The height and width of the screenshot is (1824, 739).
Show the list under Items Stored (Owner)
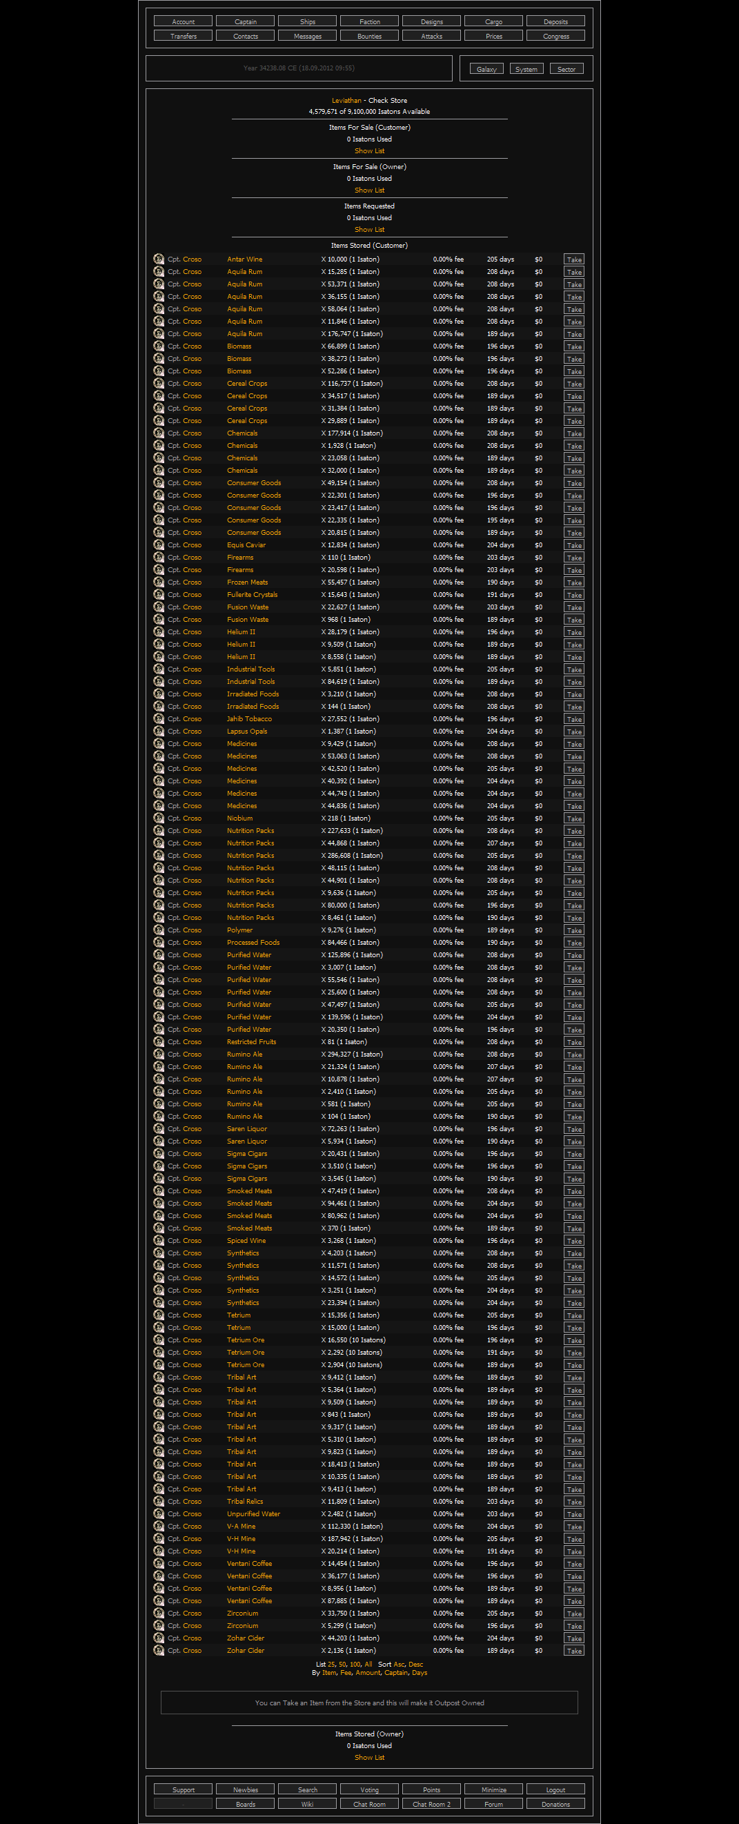(x=370, y=1758)
